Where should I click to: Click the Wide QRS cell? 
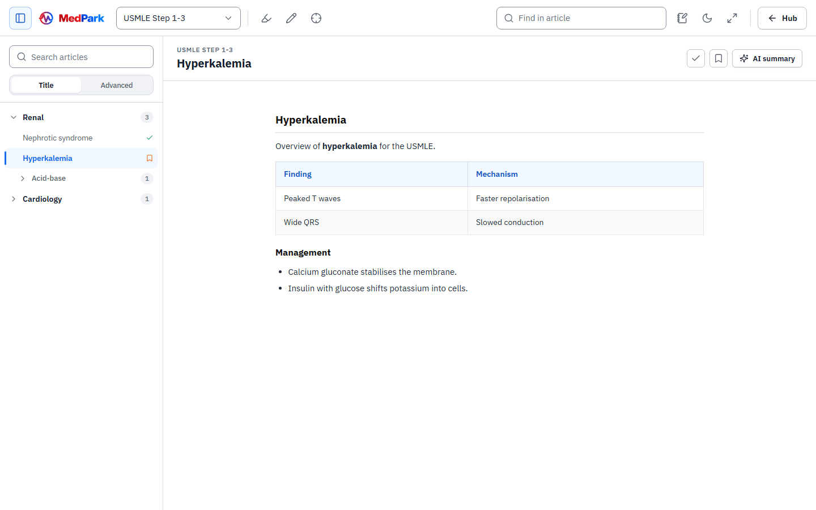tap(372, 222)
